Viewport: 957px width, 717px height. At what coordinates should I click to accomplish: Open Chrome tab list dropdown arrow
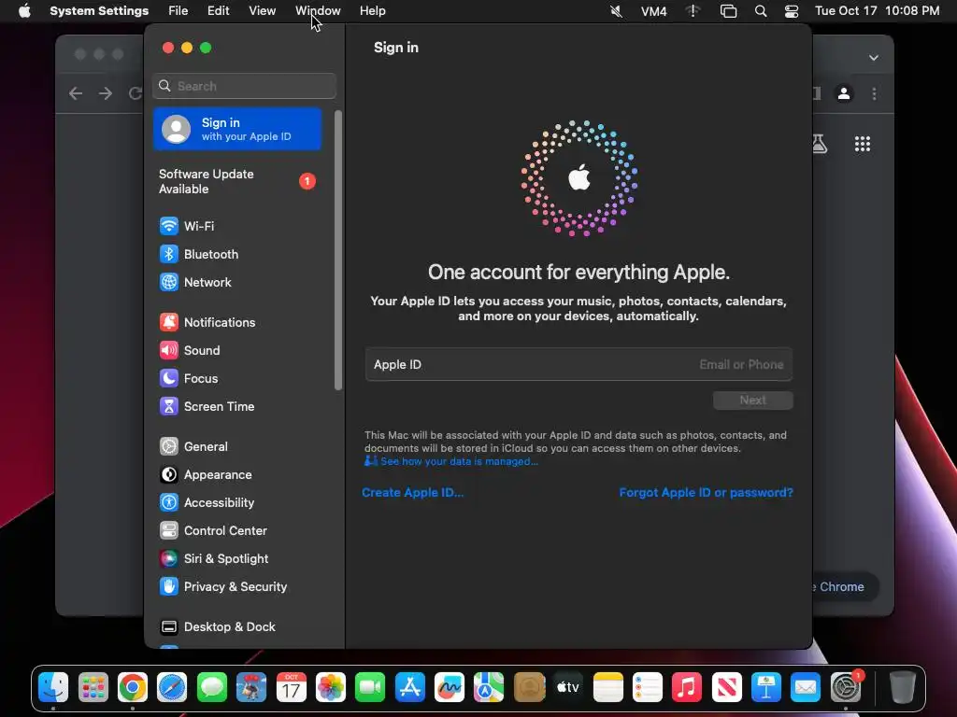click(874, 58)
